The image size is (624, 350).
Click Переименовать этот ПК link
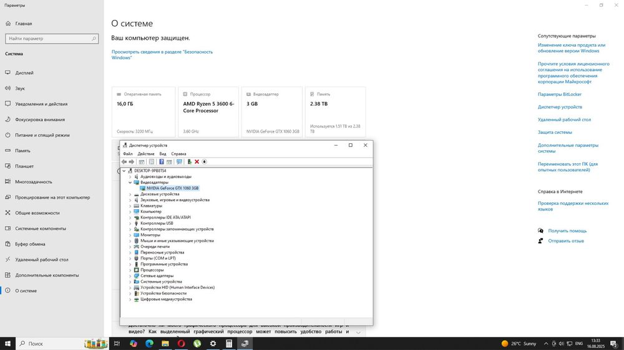568,167
